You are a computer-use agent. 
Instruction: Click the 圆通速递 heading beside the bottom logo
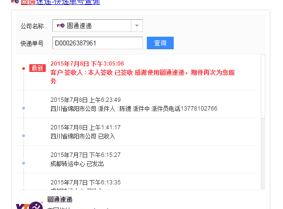pyautogui.click(x=60, y=199)
